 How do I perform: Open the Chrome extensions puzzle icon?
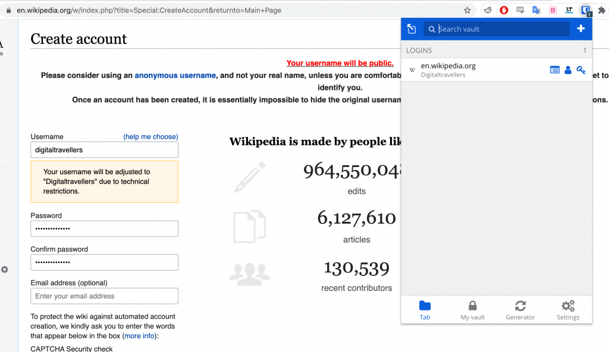point(601,10)
